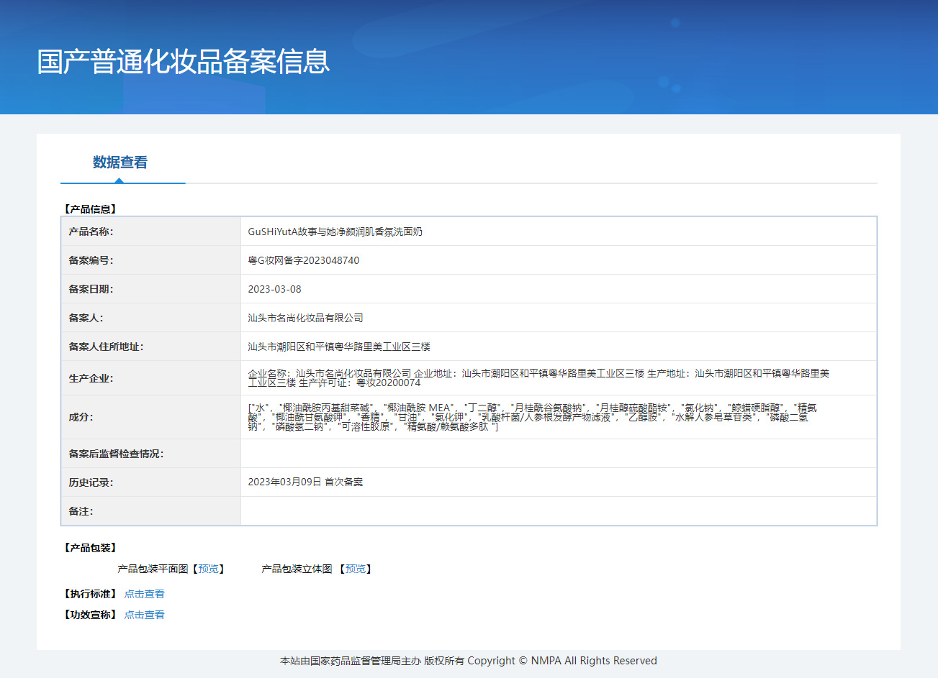Click the product name GuSHiYutA value

[335, 232]
